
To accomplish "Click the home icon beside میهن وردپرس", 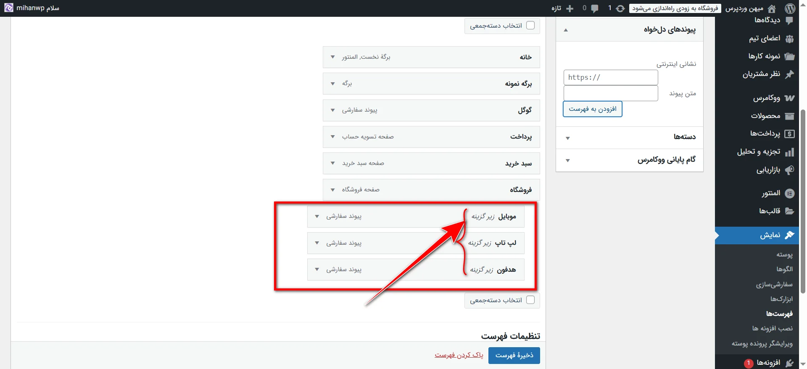I will [772, 8].
